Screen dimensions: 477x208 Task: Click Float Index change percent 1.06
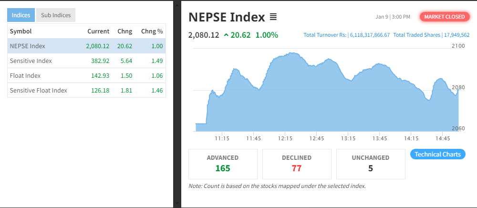coord(157,76)
